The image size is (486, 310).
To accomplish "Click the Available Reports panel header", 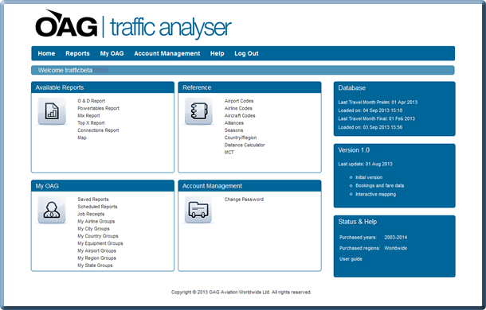I will coord(103,87).
